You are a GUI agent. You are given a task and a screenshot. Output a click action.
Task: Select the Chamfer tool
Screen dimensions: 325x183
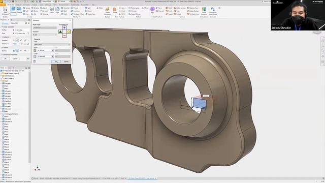pos(66,8)
